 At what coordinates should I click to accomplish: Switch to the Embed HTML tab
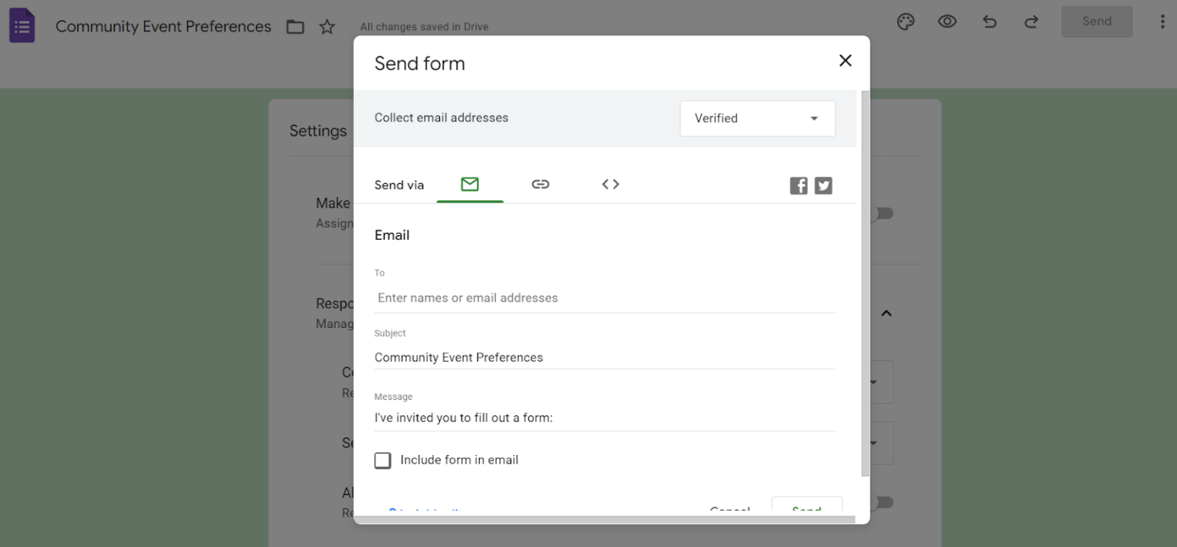[610, 184]
